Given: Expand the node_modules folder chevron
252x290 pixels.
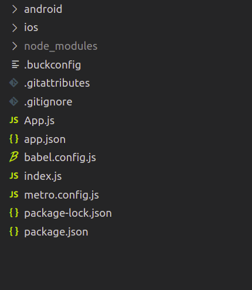Looking at the screenshot, I should 15,46.
